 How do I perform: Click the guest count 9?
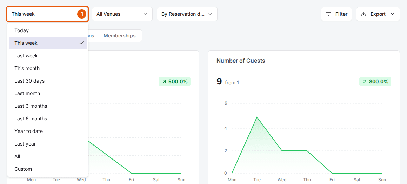219,82
